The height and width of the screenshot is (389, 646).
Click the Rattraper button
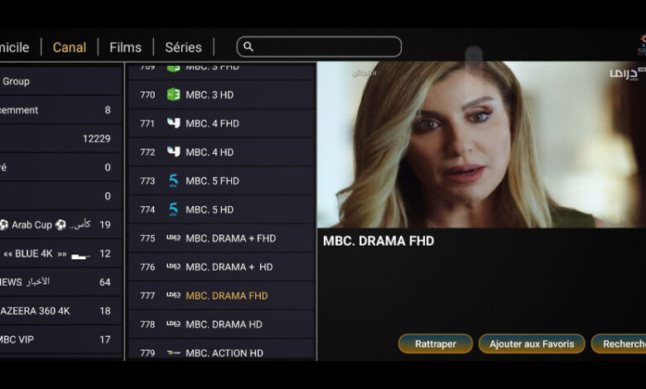pyautogui.click(x=436, y=343)
